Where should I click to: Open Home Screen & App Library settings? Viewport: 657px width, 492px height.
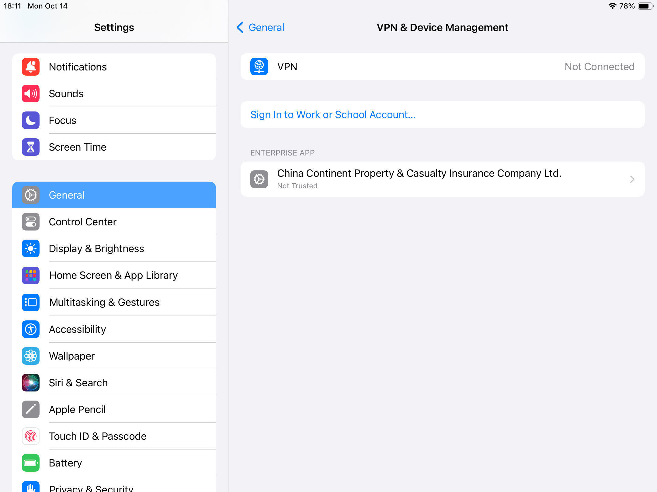pyautogui.click(x=114, y=275)
